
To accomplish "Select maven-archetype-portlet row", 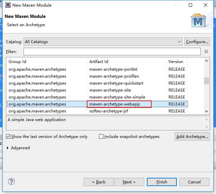I will (97, 69).
